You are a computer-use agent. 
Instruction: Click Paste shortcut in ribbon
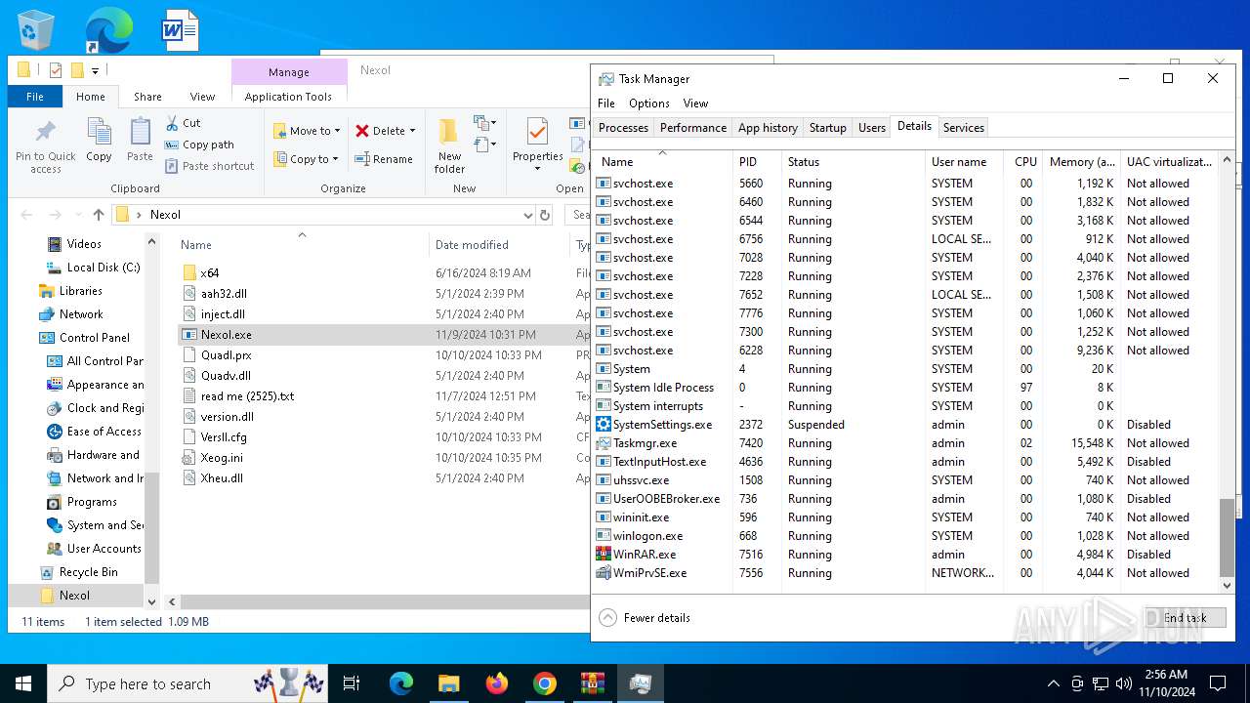[209, 166]
